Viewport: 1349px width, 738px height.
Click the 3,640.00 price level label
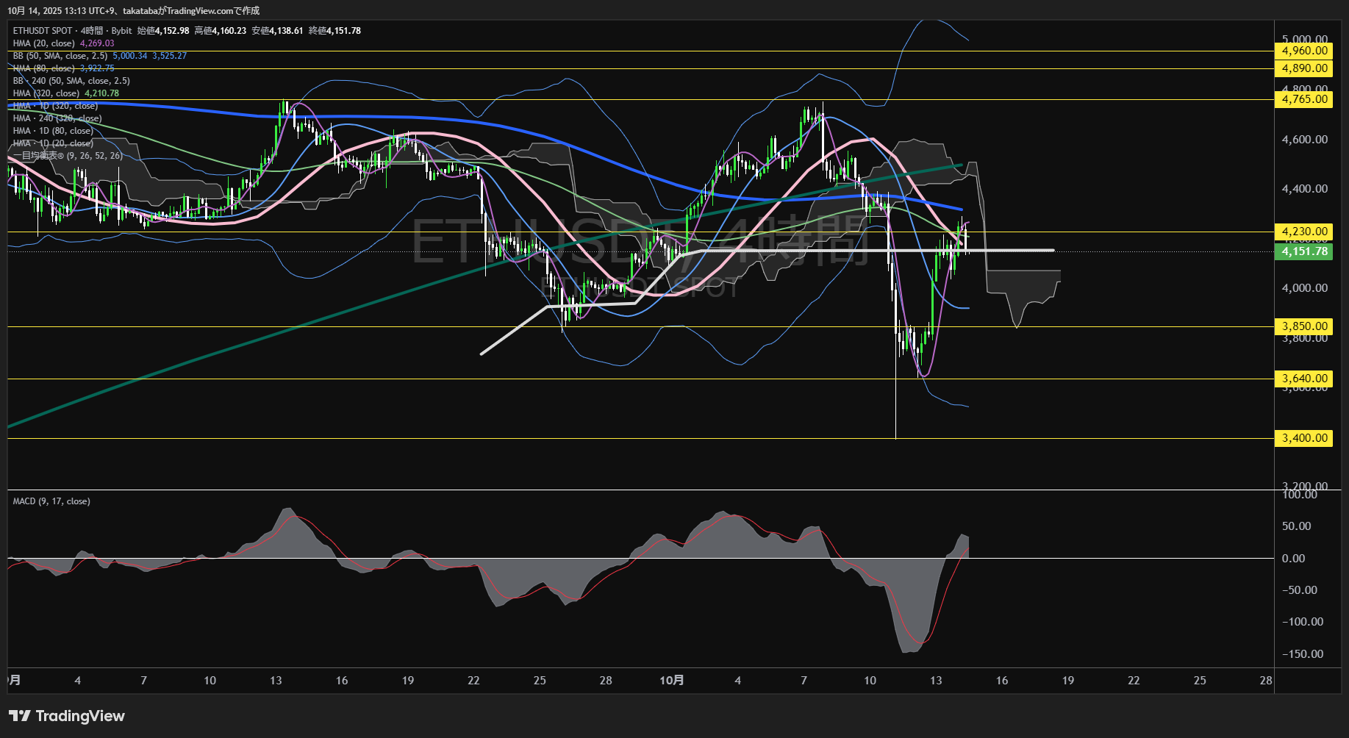[x=1304, y=379]
